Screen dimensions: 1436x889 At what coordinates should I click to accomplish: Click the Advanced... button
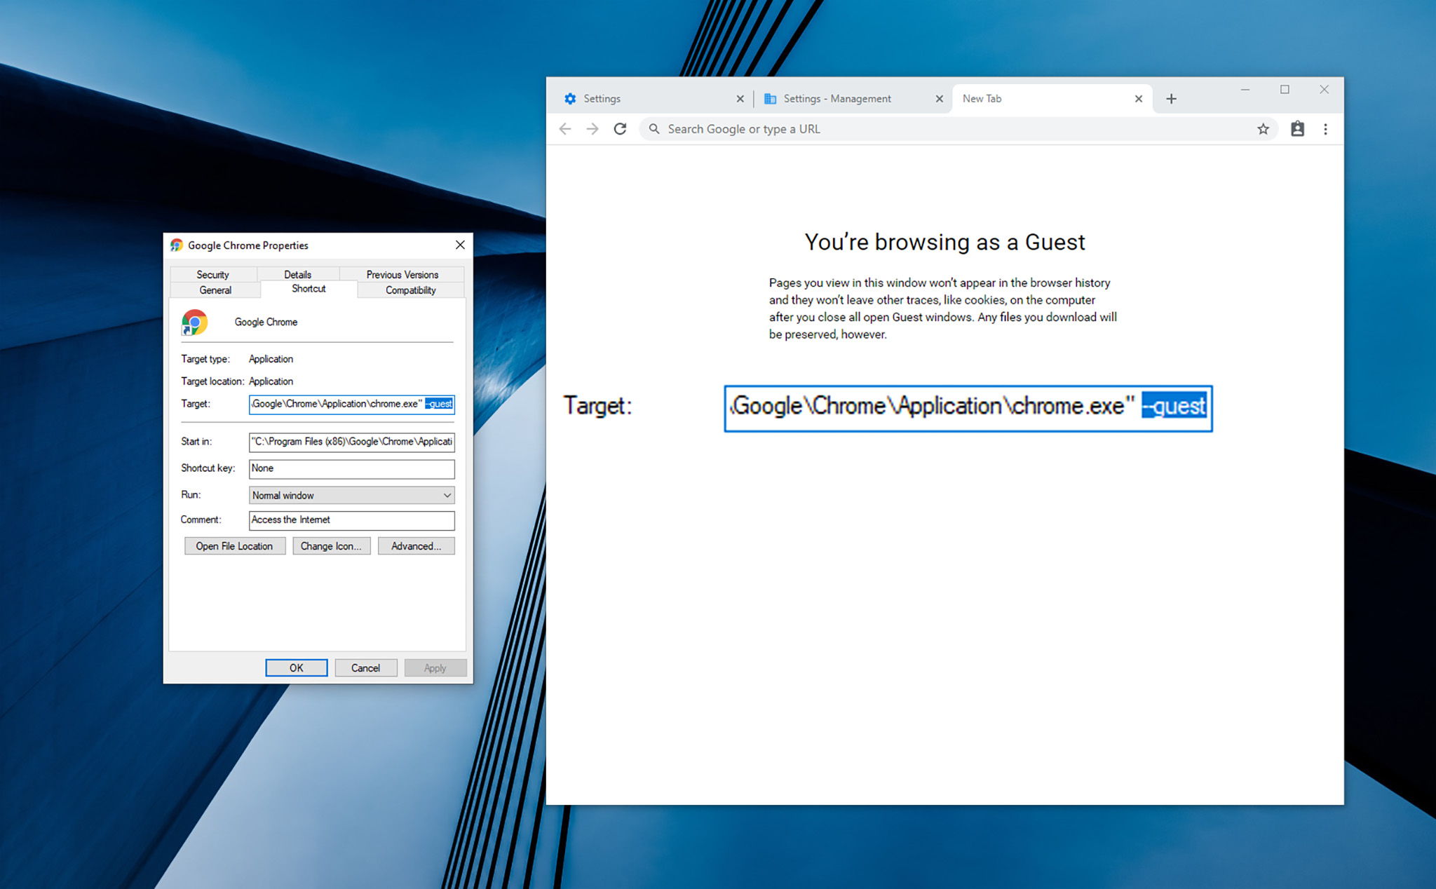(x=416, y=546)
